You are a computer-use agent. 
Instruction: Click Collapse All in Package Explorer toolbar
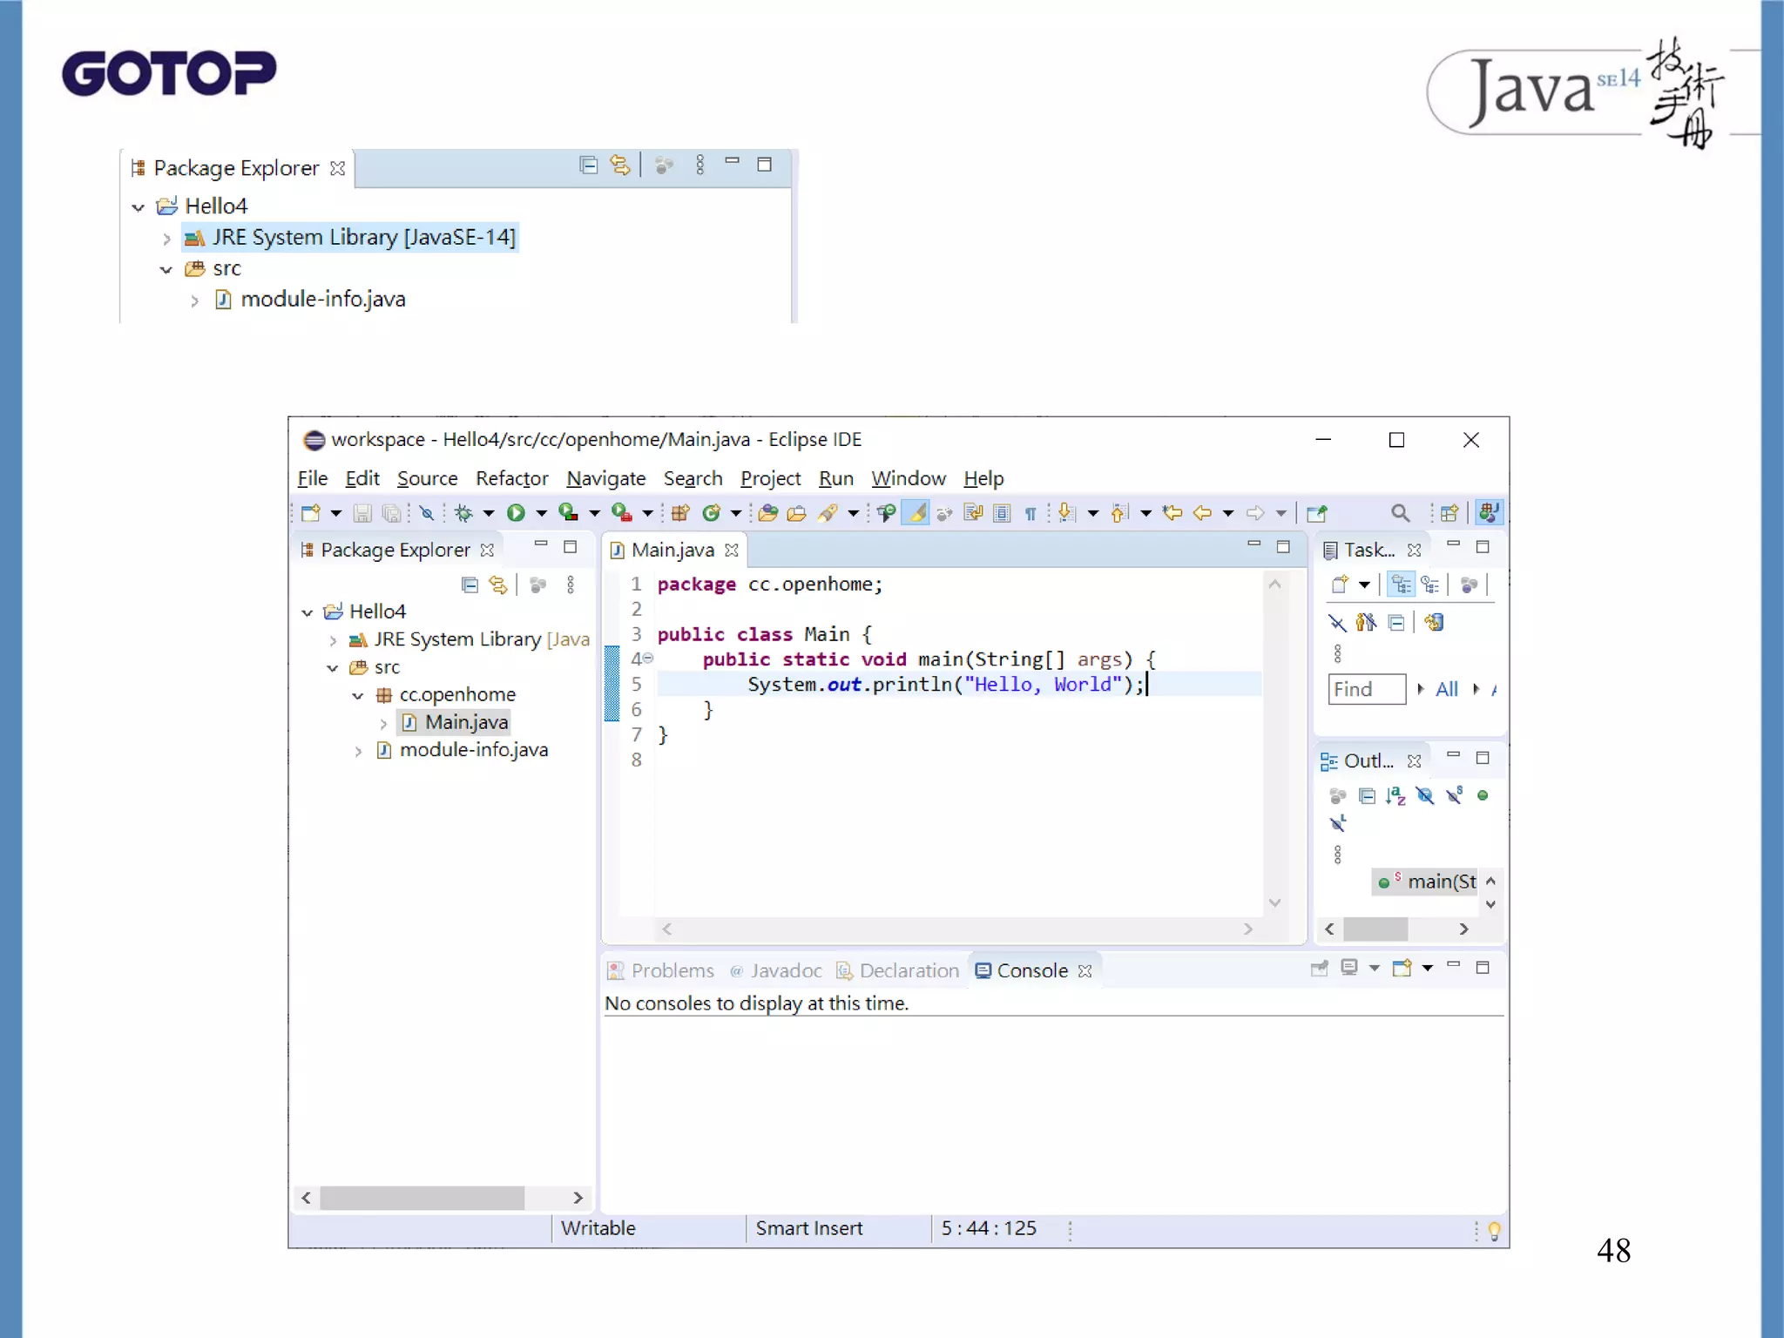point(470,585)
